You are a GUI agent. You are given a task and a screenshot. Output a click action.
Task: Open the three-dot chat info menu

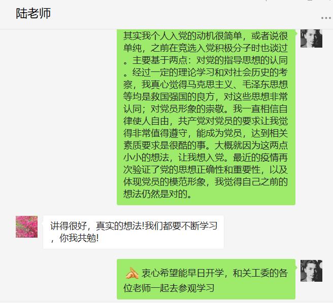coord(326,18)
